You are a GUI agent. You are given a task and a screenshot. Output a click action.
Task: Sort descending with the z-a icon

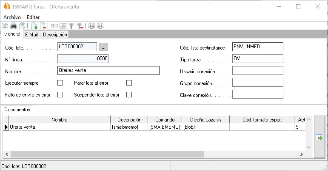pyautogui.click(x=100, y=26)
